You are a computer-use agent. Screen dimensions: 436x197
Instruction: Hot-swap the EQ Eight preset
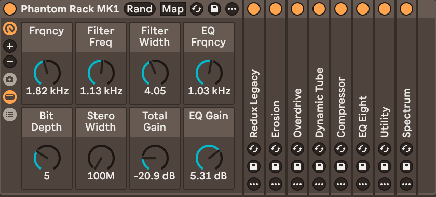coord(363,149)
